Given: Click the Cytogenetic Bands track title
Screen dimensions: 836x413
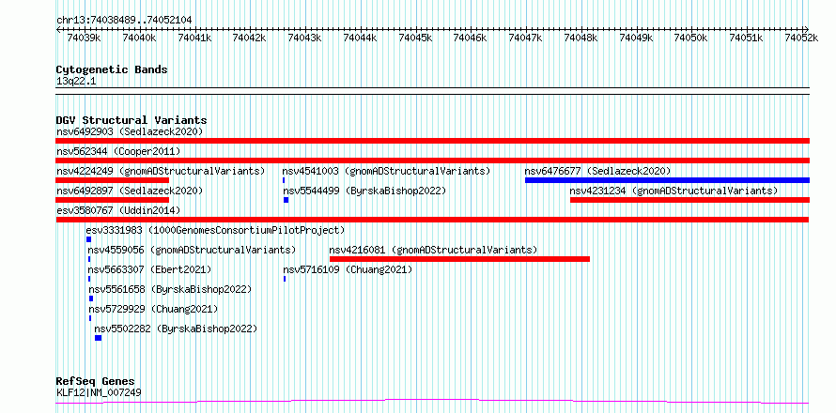Looking at the screenshot, I should click(112, 69).
